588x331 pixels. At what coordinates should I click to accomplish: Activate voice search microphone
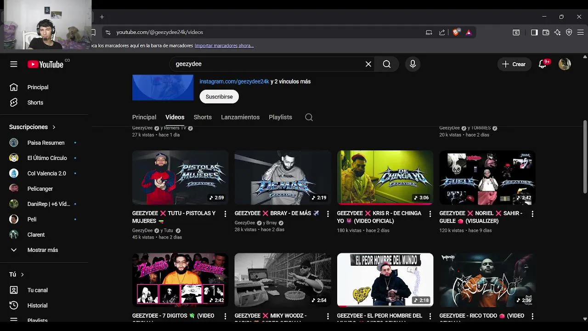coord(413,64)
